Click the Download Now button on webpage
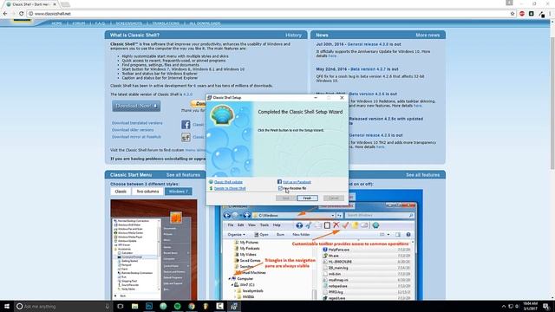Image resolution: width=555 pixels, height=312 pixels. (x=136, y=106)
